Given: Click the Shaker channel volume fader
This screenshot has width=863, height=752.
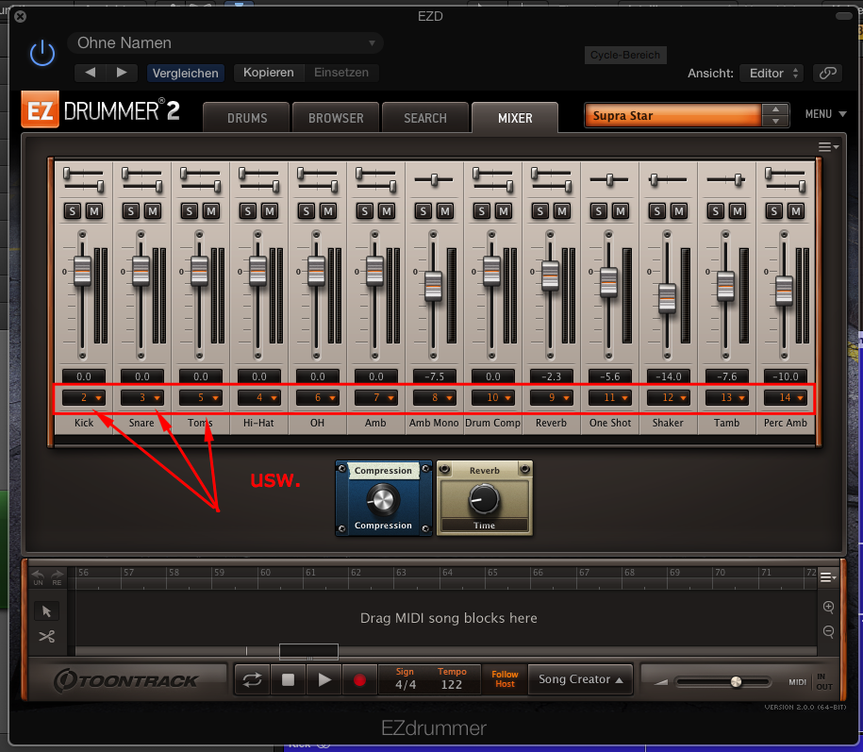Looking at the screenshot, I should coord(667,298).
